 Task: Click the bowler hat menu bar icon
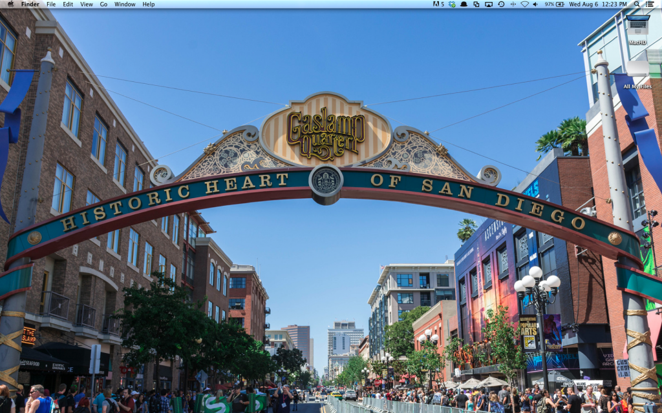464,5
